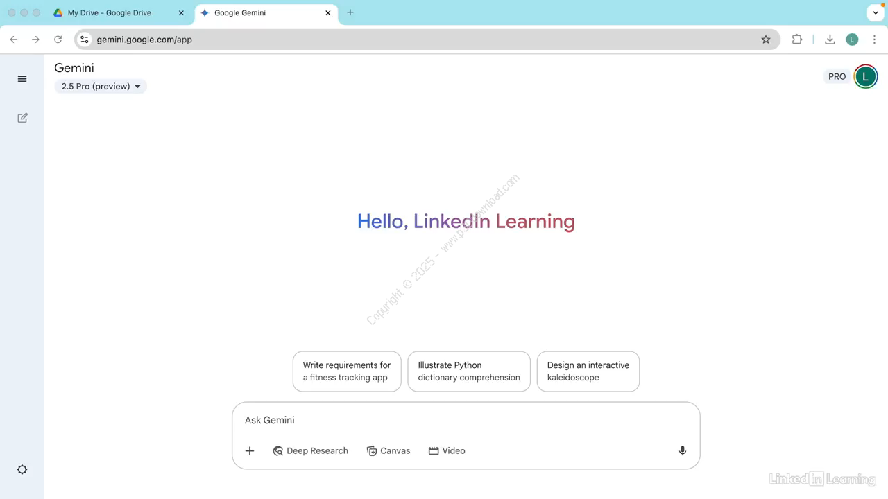
Task: Click the plus icon to add files
Action: [250, 451]
